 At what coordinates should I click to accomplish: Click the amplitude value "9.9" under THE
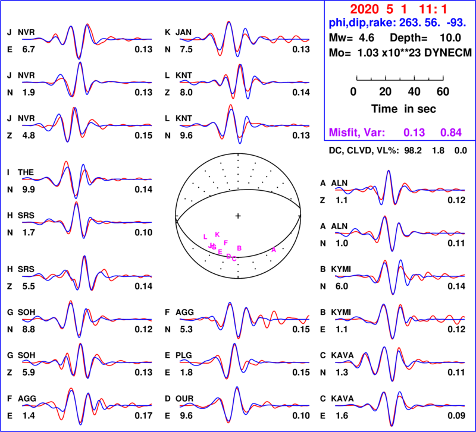tap(29, 190)
